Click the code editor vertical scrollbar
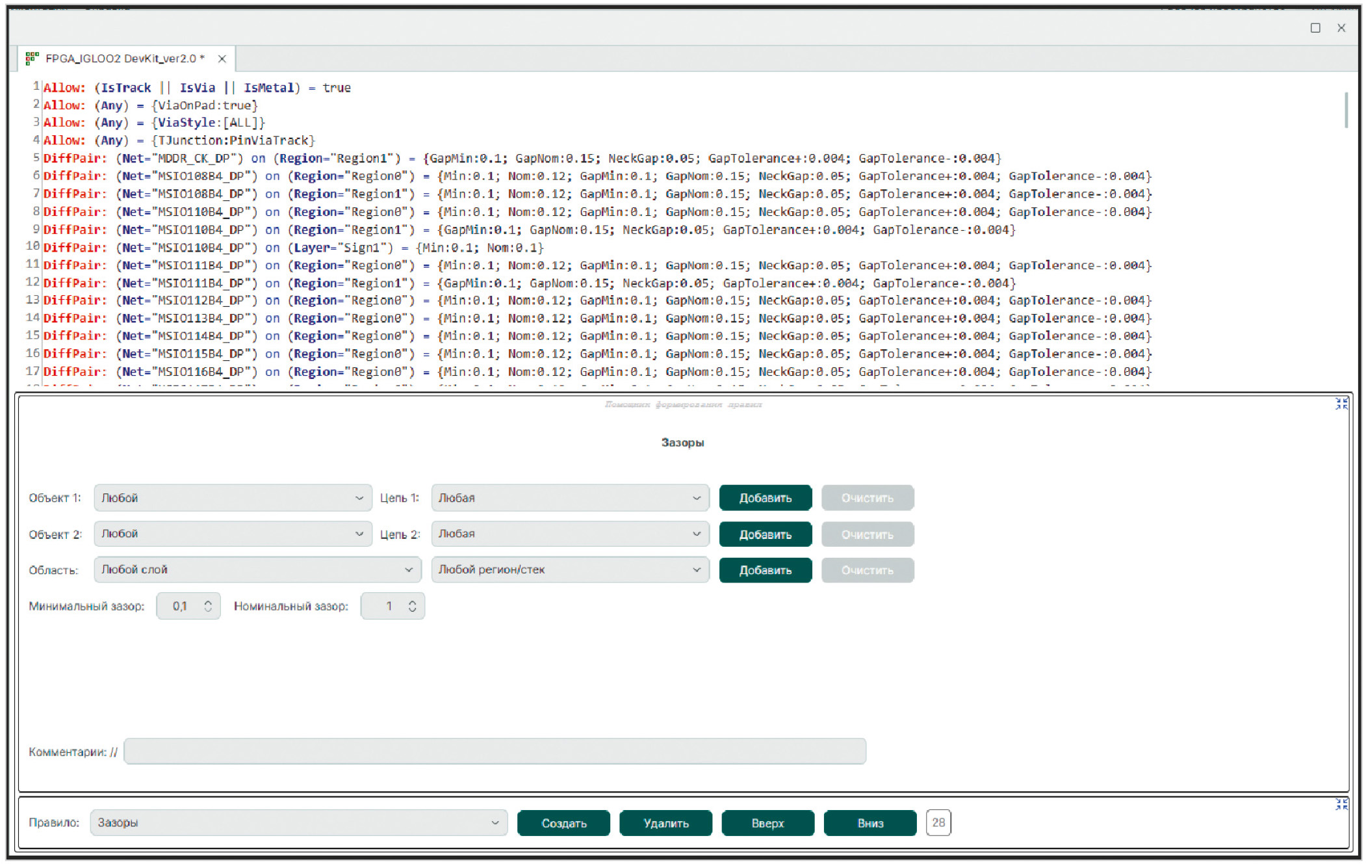Screen dimensions: 1366x864 pyautogui.click(x=1346, y=111)
